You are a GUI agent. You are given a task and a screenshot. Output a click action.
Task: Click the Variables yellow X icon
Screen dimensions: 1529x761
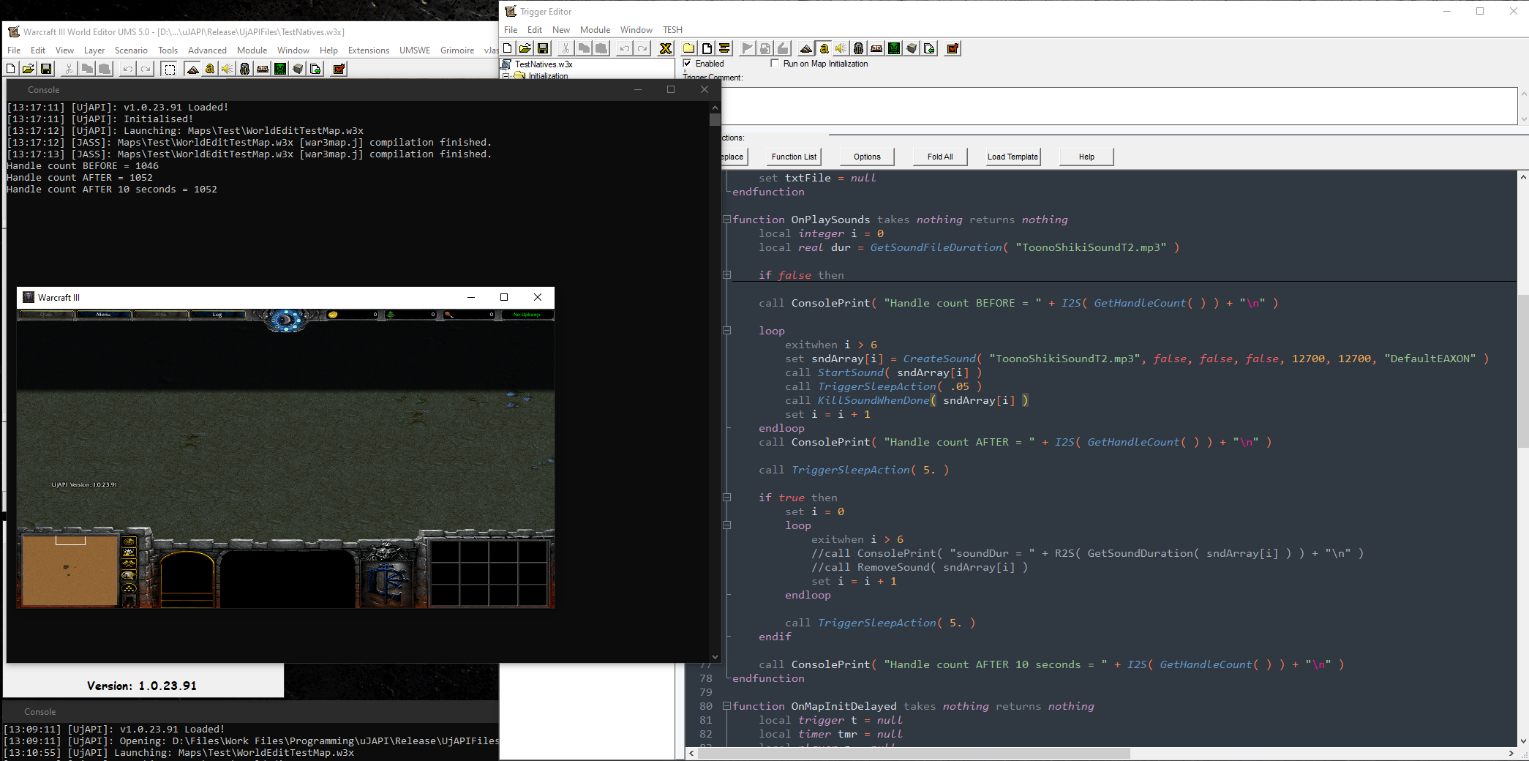pos(665,49)
